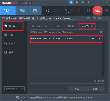Take a screenshot with the camera icon
Image resolution: width=110 pixels, height=101 pixels.
(107, 11)
